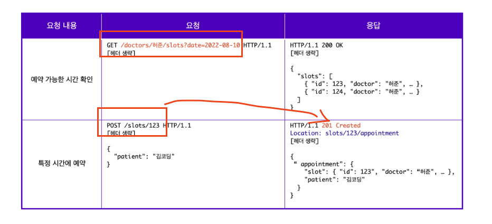Click the "요청" column header
The height and width of the screenshot is (224, 492).
click(193, 26)
